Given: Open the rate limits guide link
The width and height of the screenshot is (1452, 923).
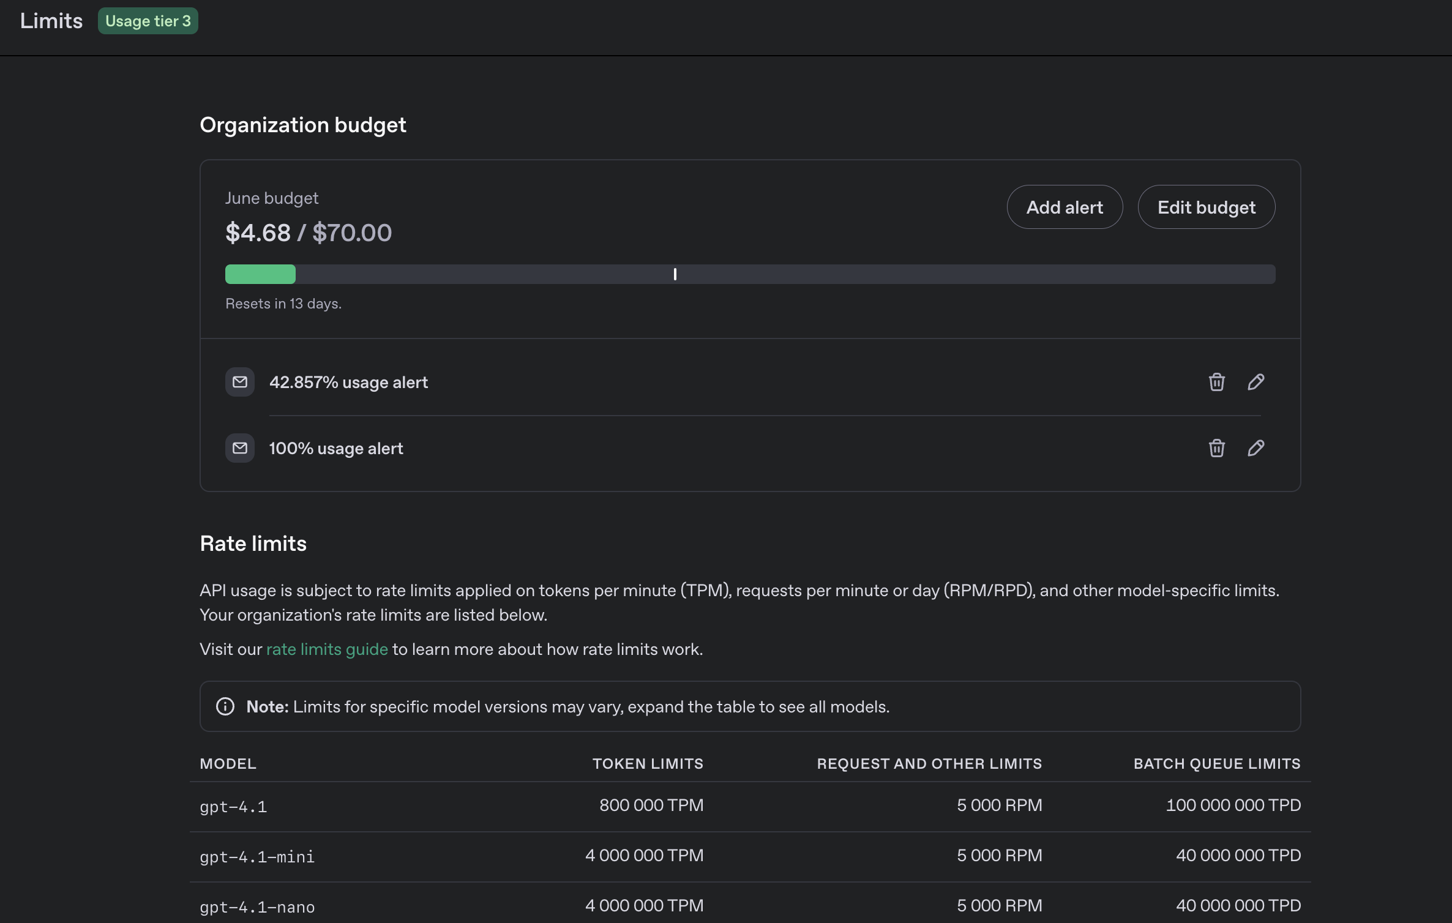Looking at the screenshot, I should coord(327,649).
